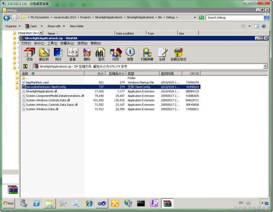Open the 选项(N) menu in WinRAR
Viewport: 273px width, 212px height.
tap(82, 43)
